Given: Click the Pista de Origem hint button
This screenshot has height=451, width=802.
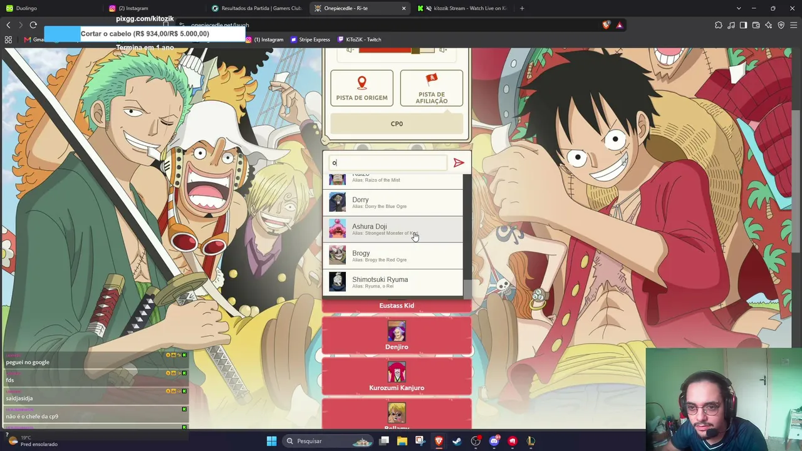Looking at the screenshot, I should (362, 88).
